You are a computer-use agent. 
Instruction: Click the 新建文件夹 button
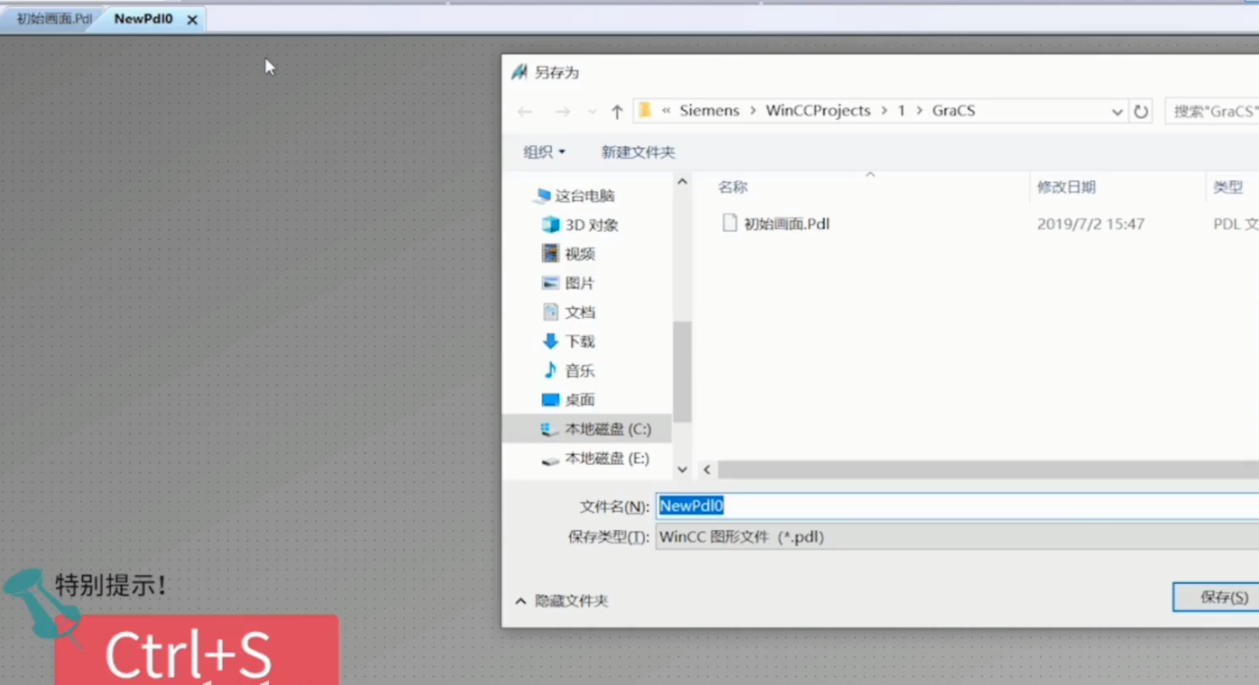click(638, 152)
